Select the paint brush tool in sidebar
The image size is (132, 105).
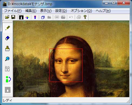point(7,49)
